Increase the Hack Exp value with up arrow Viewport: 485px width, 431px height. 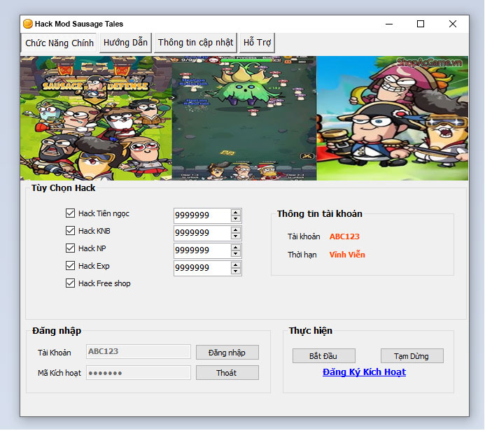click(236, 265)
